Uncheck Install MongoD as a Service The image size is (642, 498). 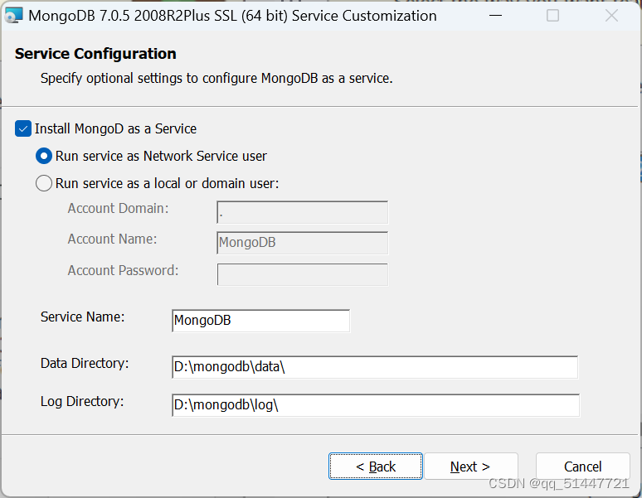tap(23, 128)
